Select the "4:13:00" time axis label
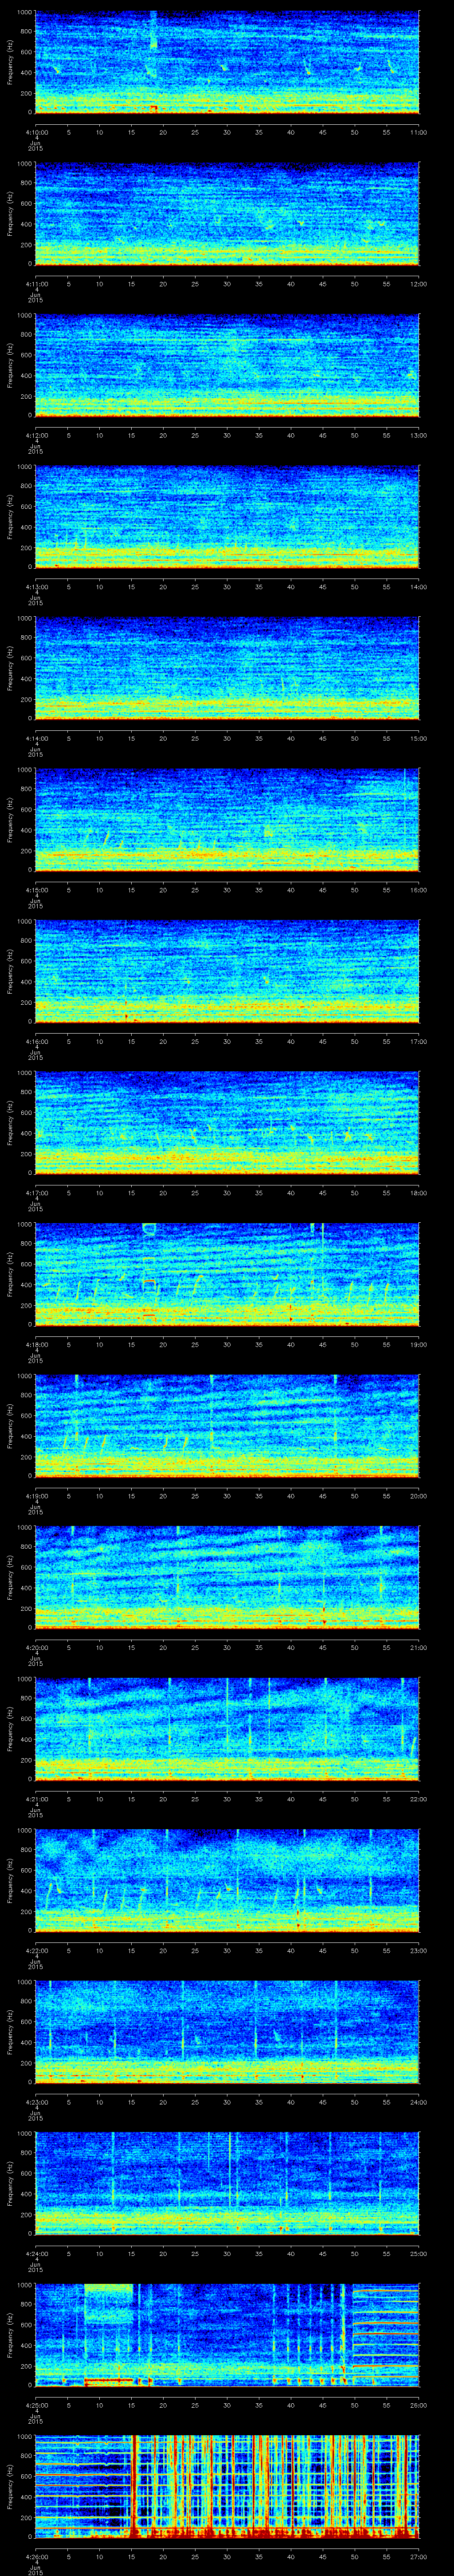The image size is (454, 2576). tap(36, 586)
